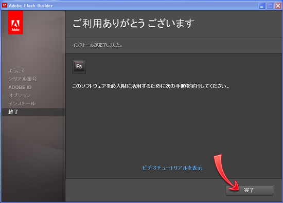
Task: Select the ADOBE ID step in the sidebar
Action: point(20,87)
